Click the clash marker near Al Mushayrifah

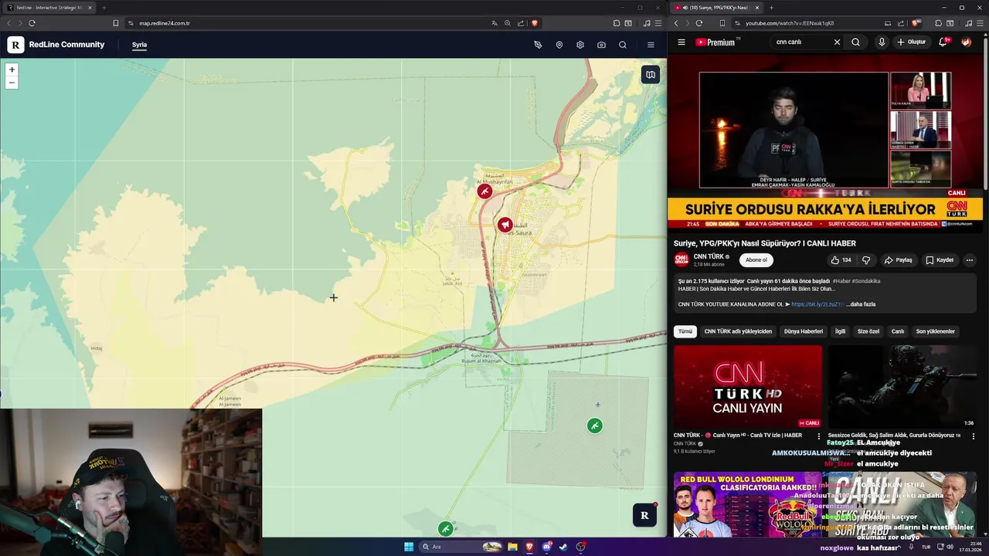click(x=484, y=191)
